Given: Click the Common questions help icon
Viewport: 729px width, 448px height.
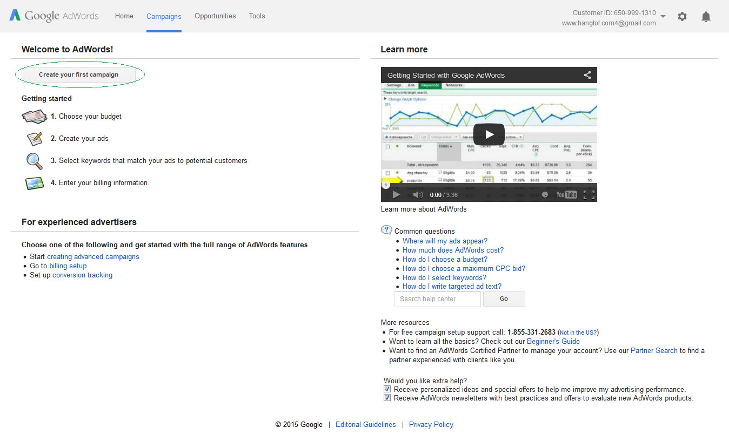Looking at the screenshot, I should click(386, 230).
